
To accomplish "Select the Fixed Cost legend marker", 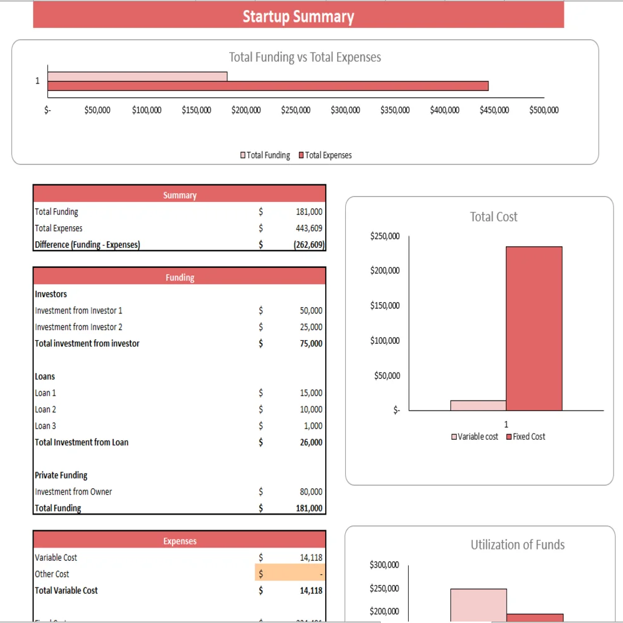I will tap(509, 437).
